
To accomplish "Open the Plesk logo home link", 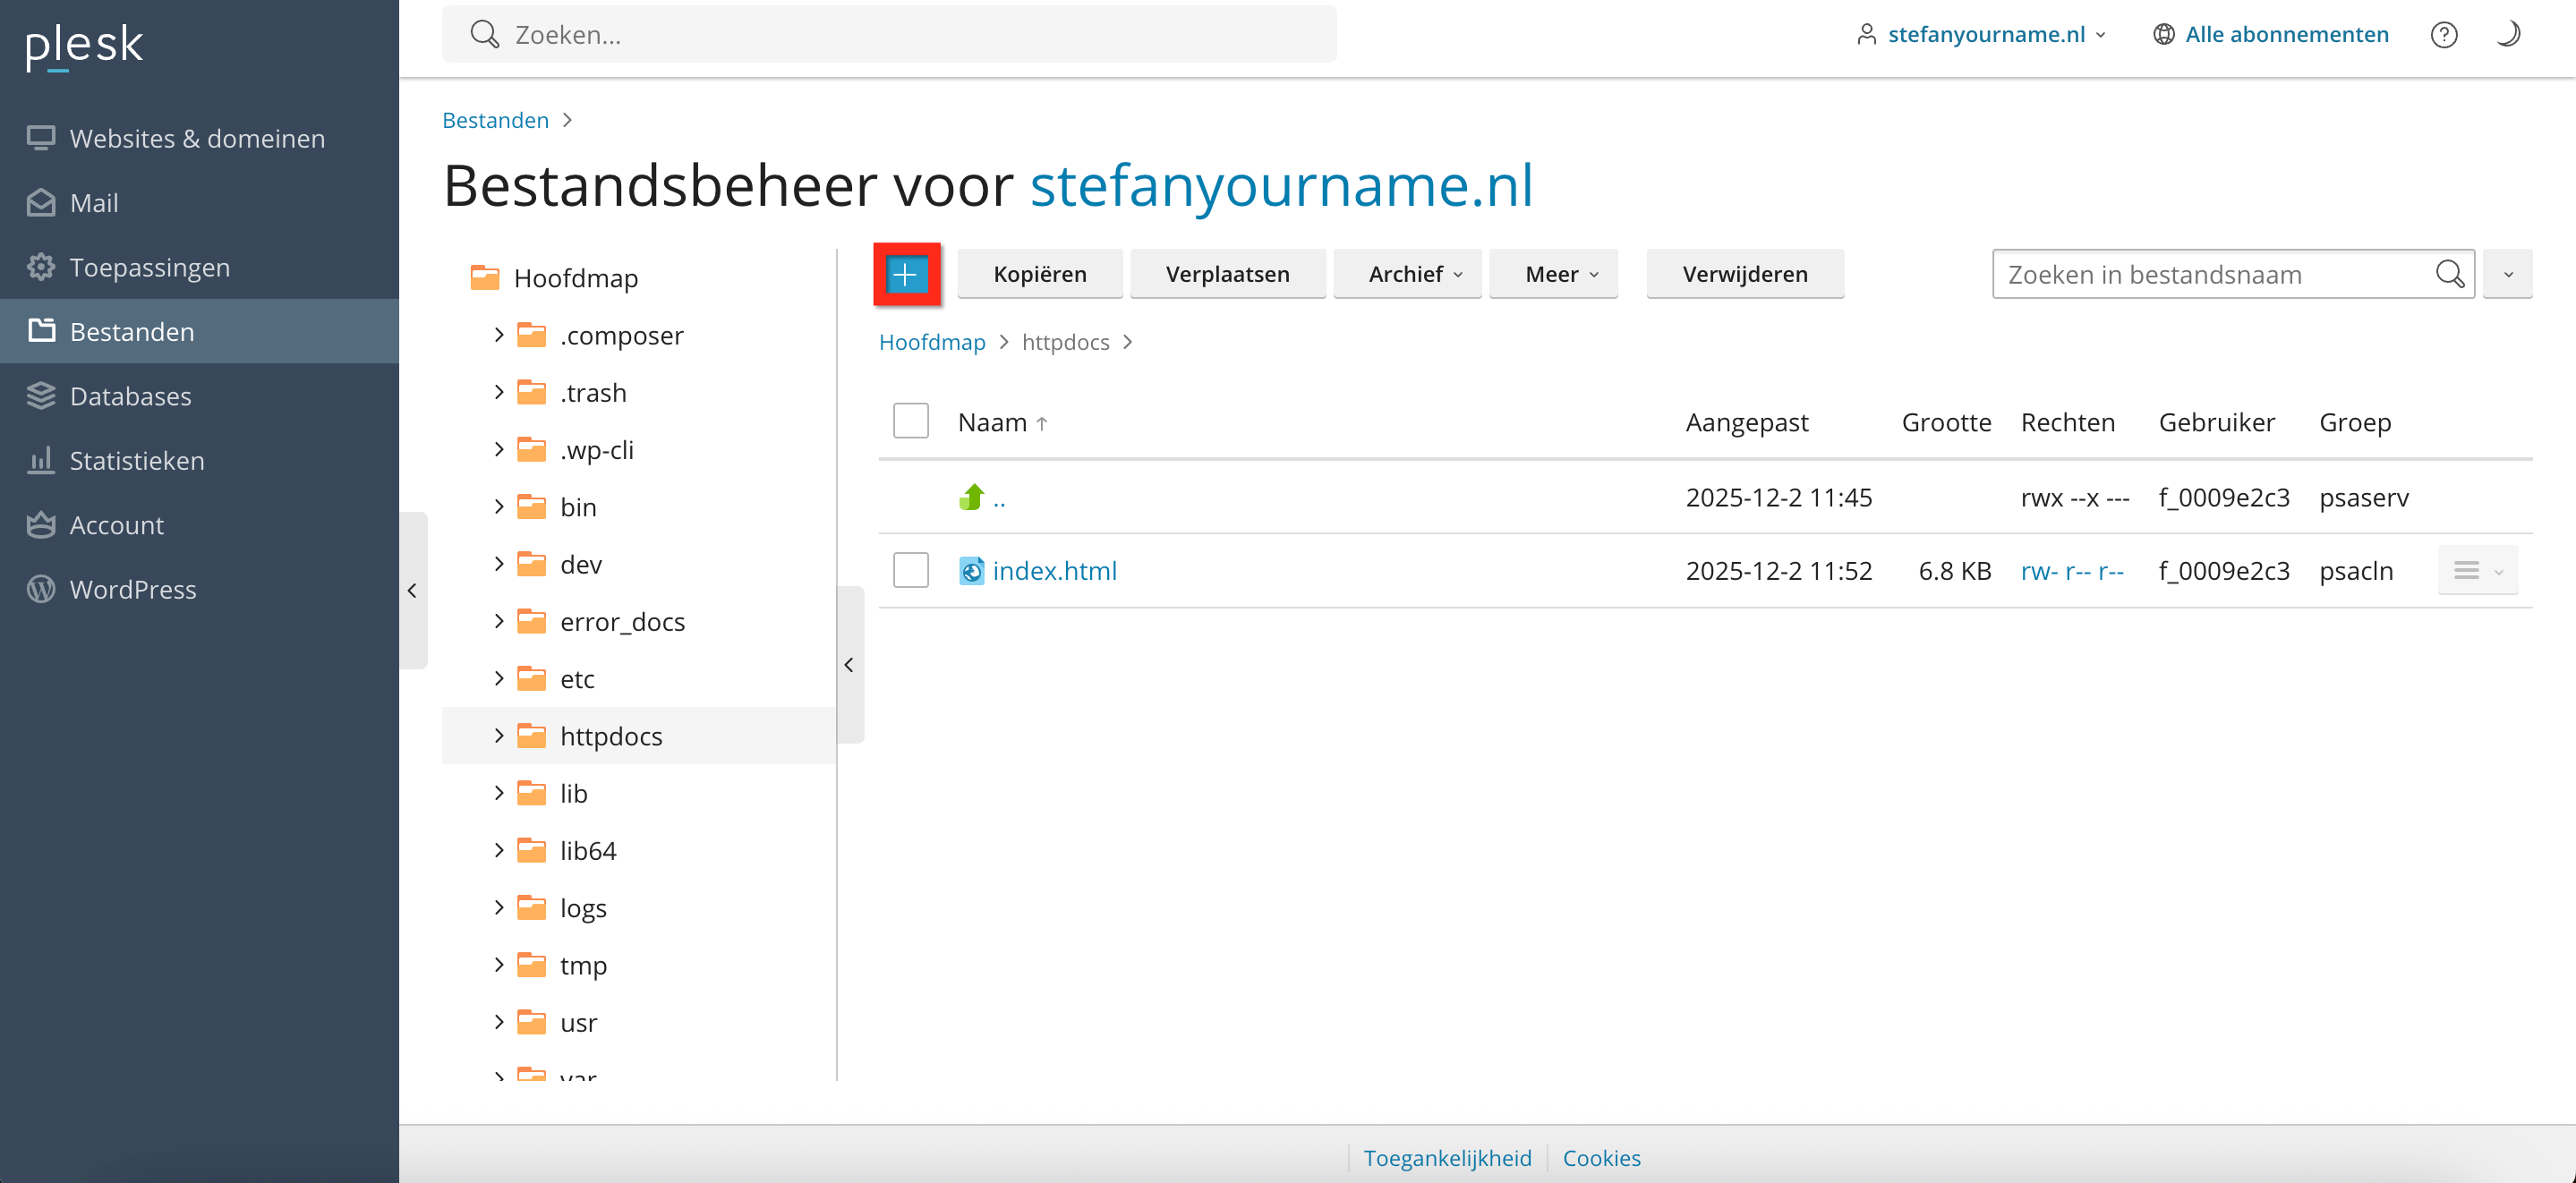I will (x=85, y=44).
